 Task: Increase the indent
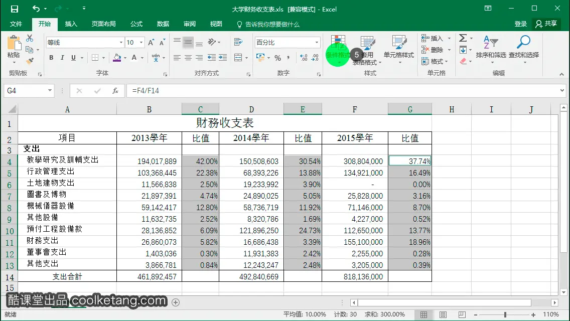(x=223, y=58)
